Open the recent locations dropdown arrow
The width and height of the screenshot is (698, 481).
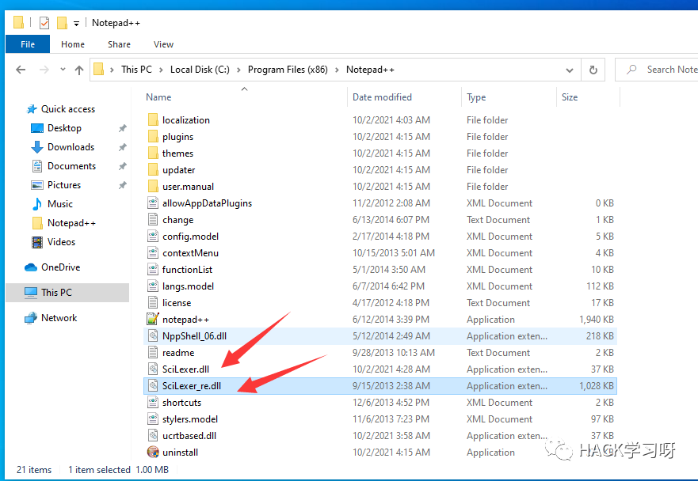pos(63,70)
